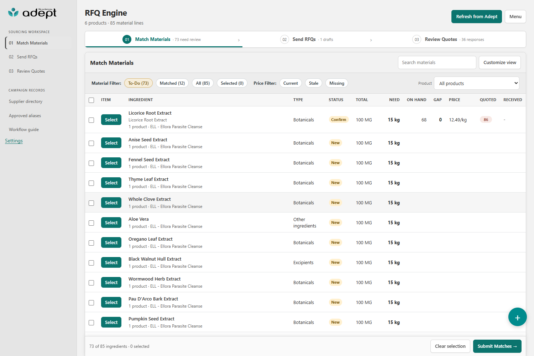Apply the Missing price filter
534x356 pixels.
coord(337,83)
